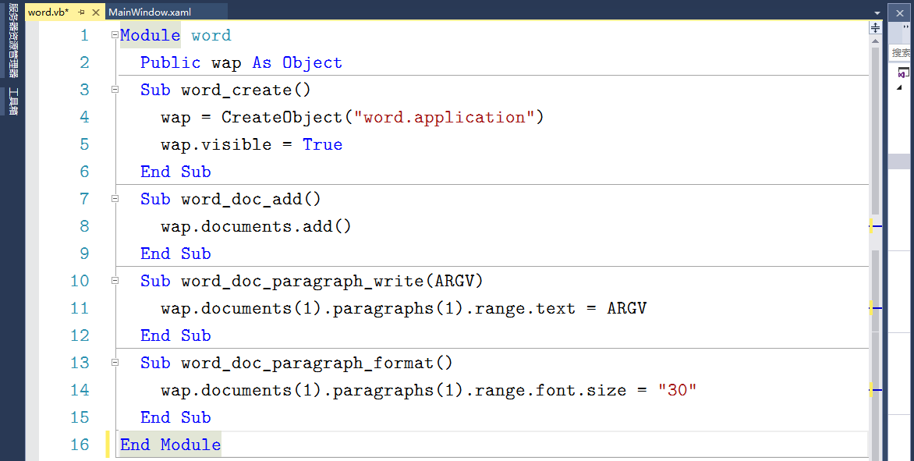Open the active documents dropdown arrow
Image resolution: width=914 pixels, height=461 pixels.
[877, 12]
